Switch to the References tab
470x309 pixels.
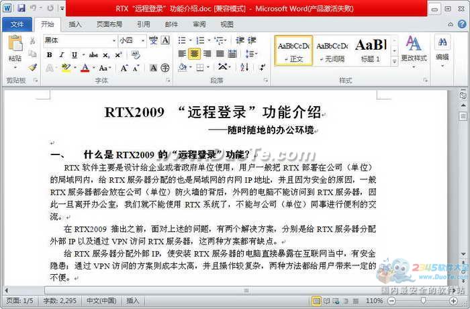click(x=144, y=24)
